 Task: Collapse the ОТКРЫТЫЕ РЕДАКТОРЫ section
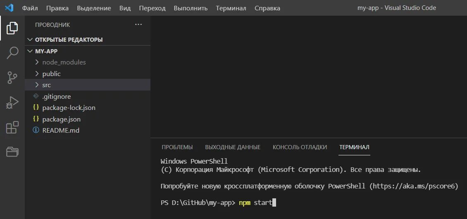coord(30,40)
